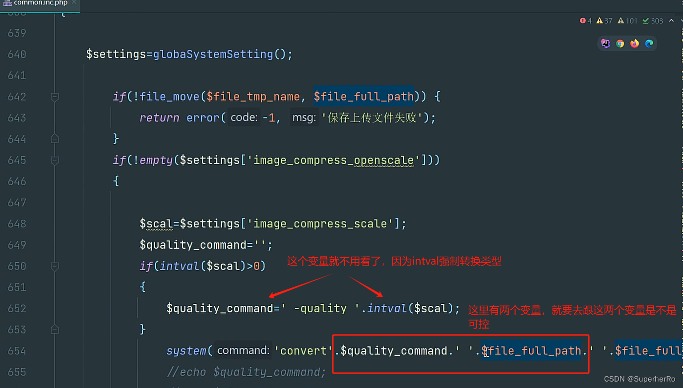The height and width of the screenshot is (388, 683).
Task: Click the system function call on line 654
Action: click(x=186, y=351)
